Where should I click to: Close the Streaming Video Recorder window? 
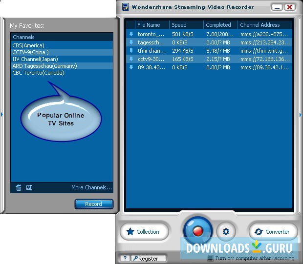coord(289,7)
